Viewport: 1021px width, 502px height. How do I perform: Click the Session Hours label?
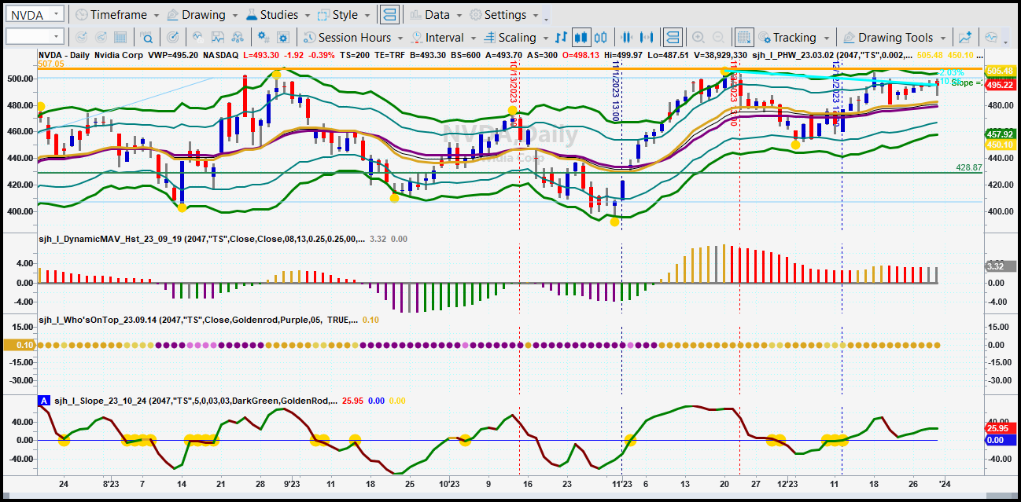tap(355, 38)
